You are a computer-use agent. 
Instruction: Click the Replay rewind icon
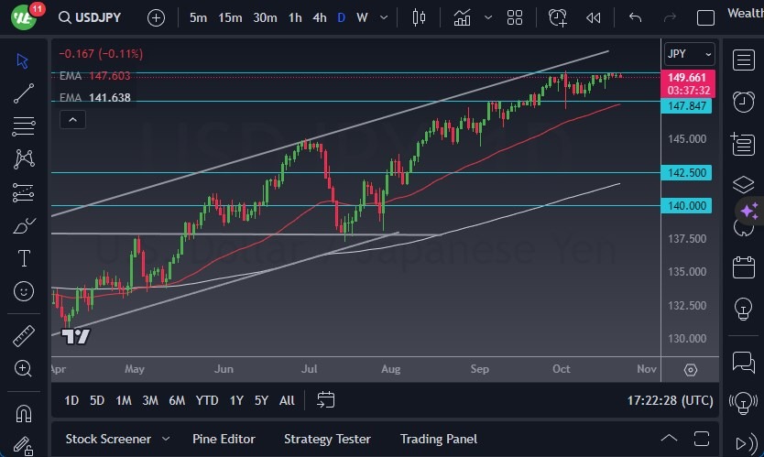point(594,17)
